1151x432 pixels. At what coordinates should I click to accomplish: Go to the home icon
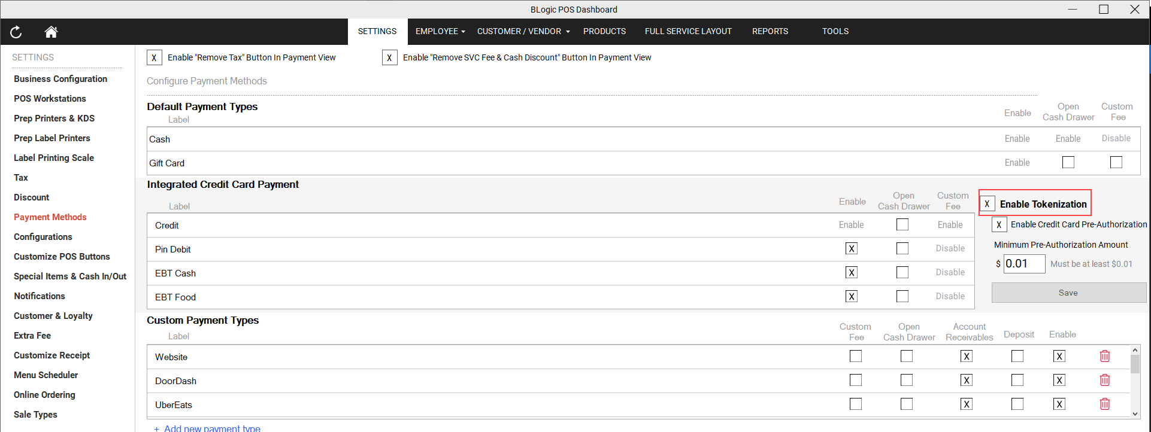point(51,32)
